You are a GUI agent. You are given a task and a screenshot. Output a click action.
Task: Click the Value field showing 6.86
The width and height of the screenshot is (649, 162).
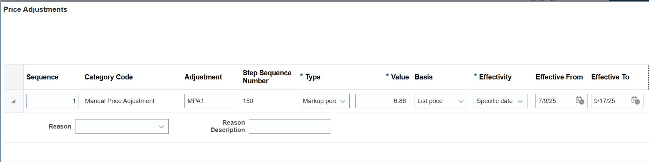point(382,101)
